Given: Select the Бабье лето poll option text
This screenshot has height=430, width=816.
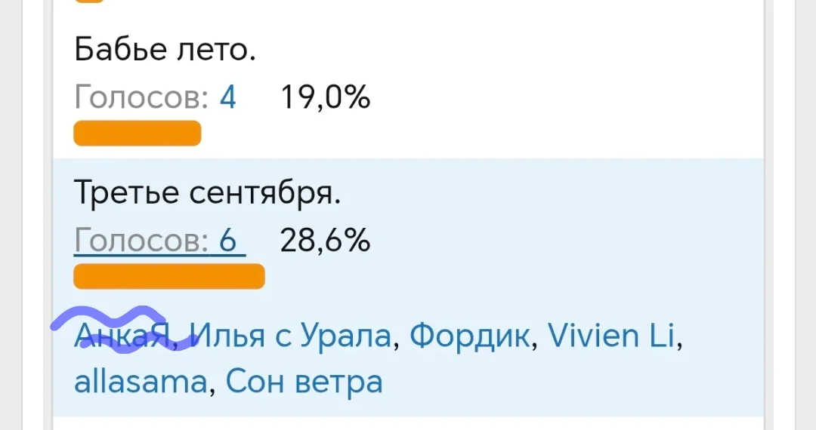Looking at the screenshot, I should pos(165,51).
